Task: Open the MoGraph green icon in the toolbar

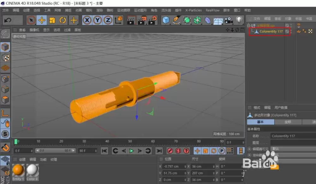Action: 197,20
